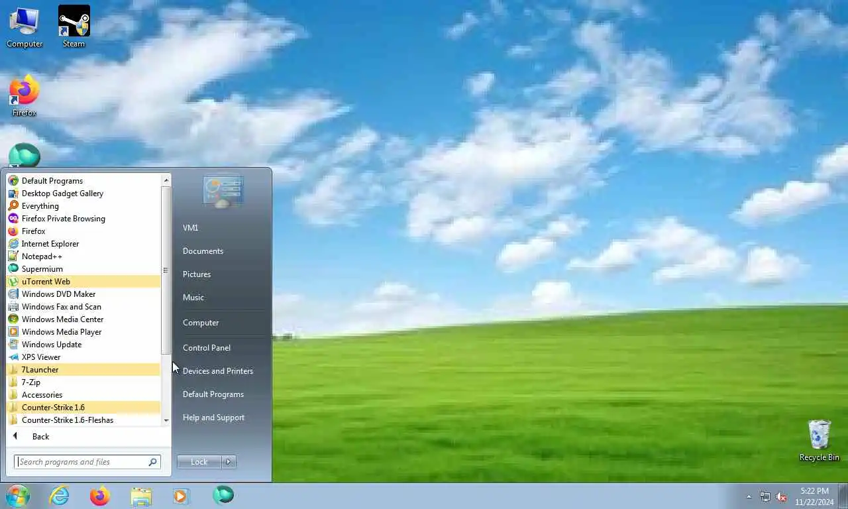Click the programs list scroll down arrow
This screenshot has width=848, height=509.
pyautogui.click(x=166, y=420)
